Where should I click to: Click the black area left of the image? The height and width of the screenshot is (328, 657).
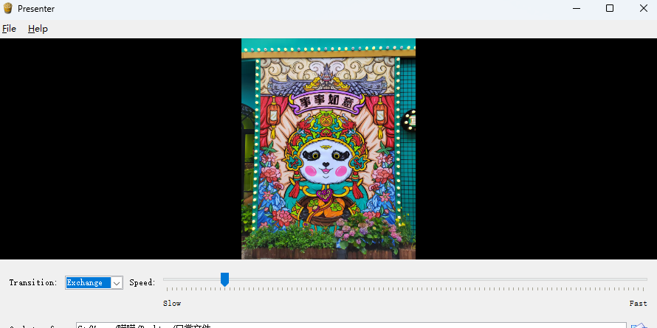tap(118, 149)
